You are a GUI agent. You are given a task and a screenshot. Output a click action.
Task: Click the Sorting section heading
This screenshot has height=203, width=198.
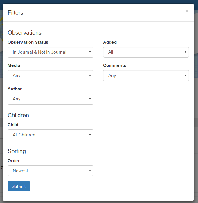pos(17,151)
